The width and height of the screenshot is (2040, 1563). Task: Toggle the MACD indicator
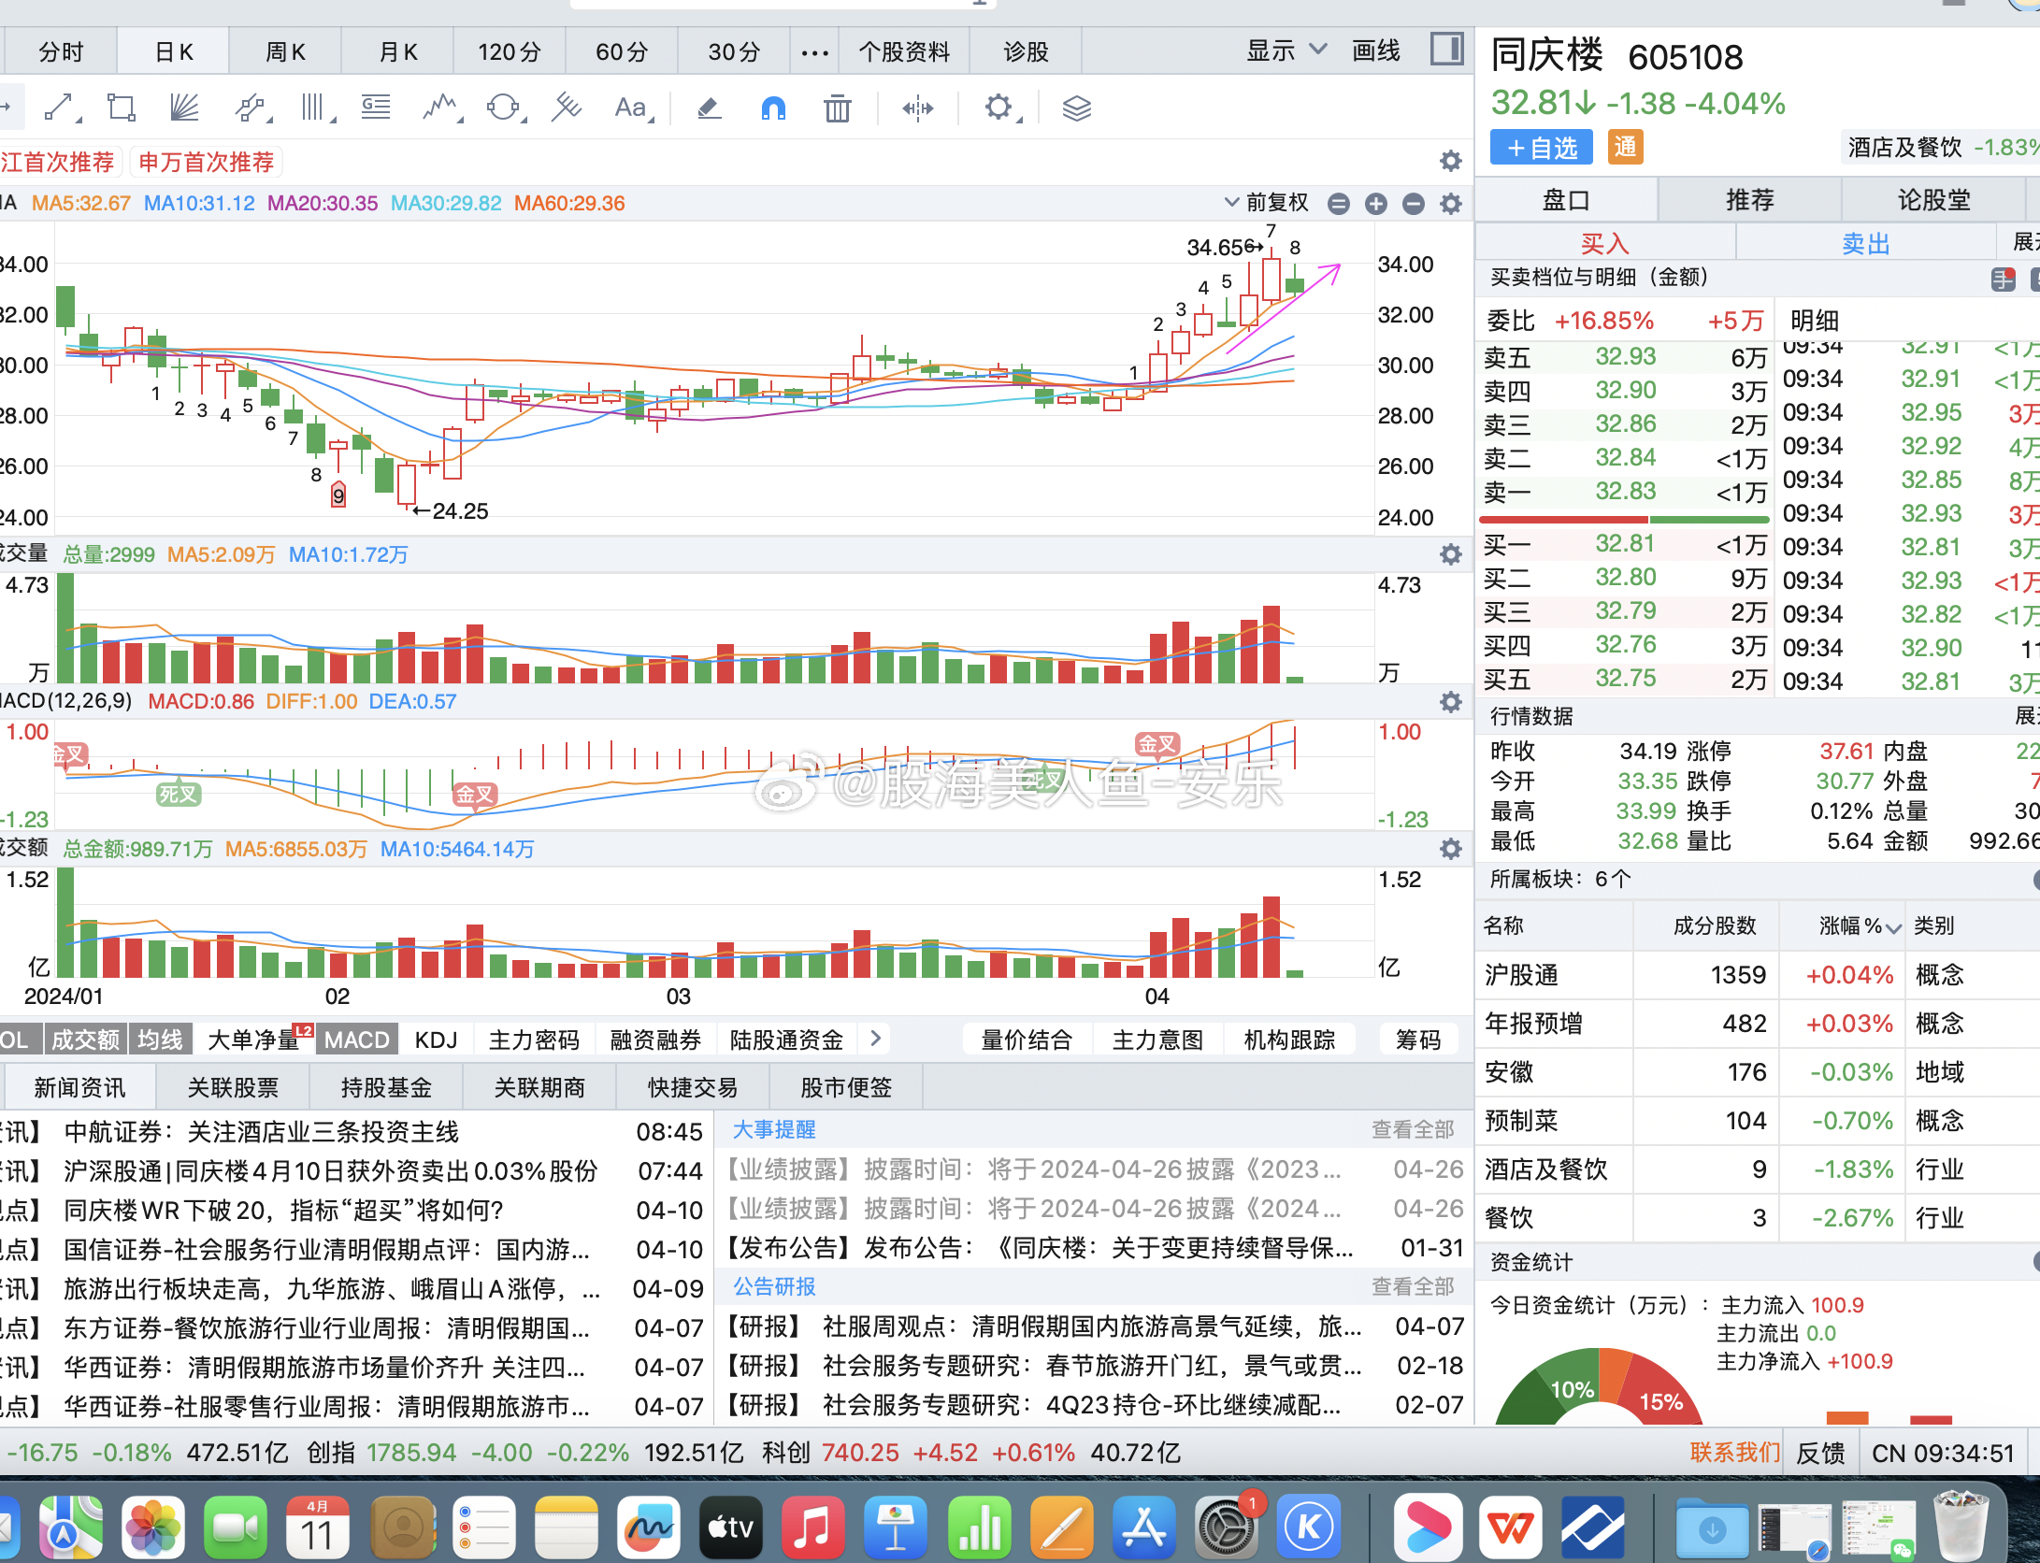point(356,1040)
